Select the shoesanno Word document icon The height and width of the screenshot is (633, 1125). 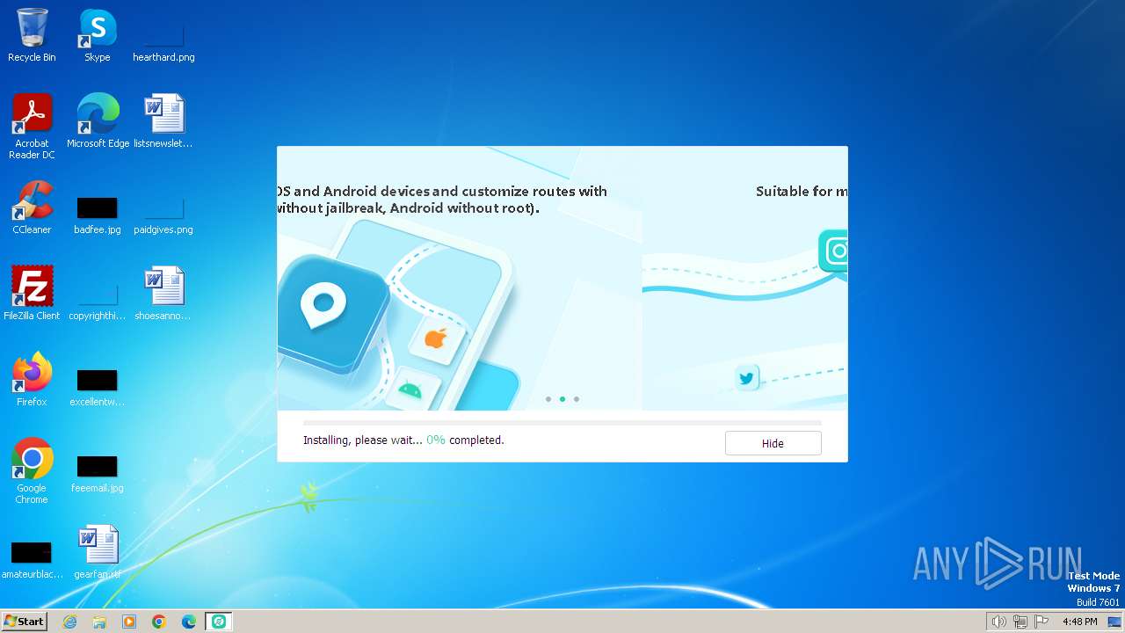[x=163, y=293]
